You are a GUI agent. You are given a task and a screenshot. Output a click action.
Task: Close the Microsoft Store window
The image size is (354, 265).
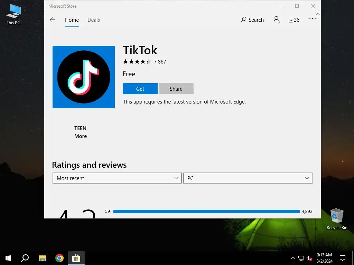pyautogui.click(x=313, y=6)
